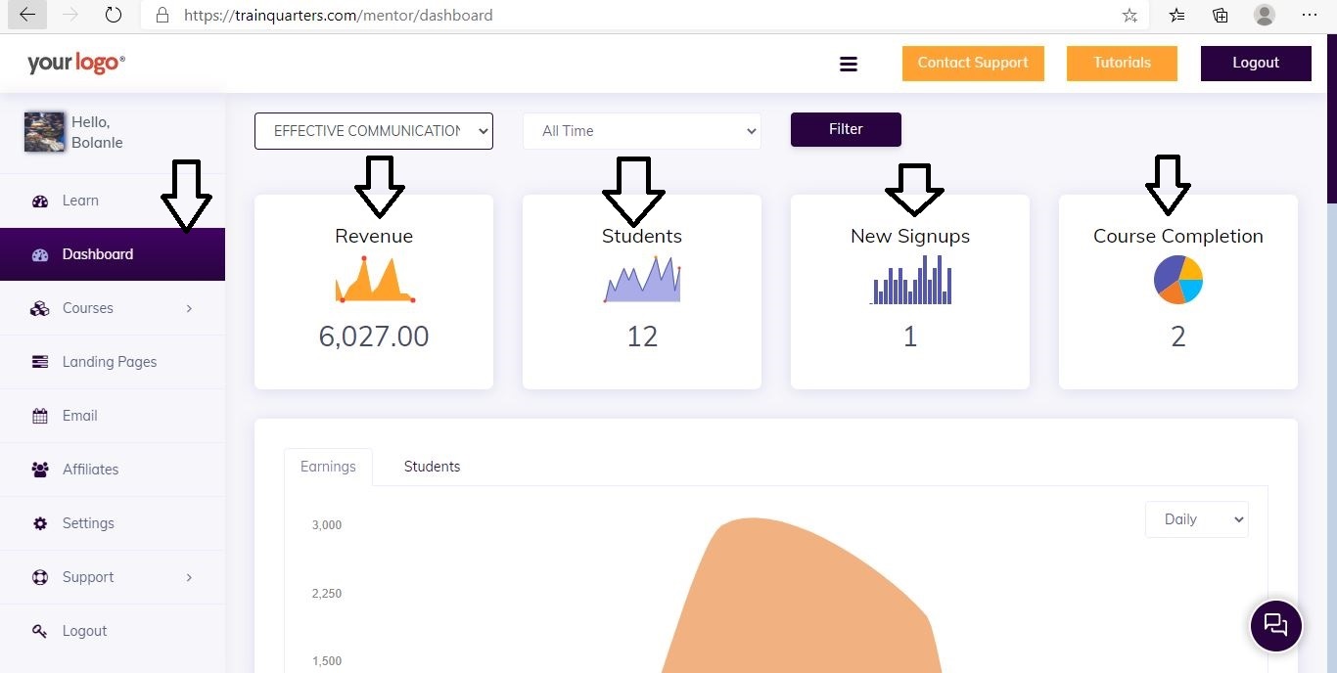This screenshot has height=673, width=1337.
Task: Click the Learn gauge icon
Action: point(40,201)
